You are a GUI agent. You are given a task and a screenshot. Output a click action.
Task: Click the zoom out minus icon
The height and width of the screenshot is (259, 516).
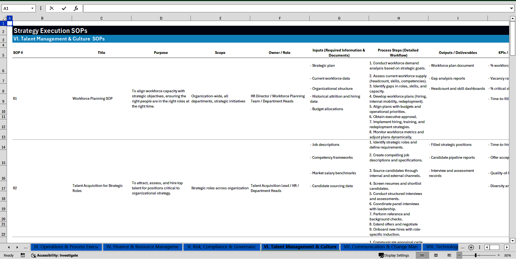tap(459, 255)
